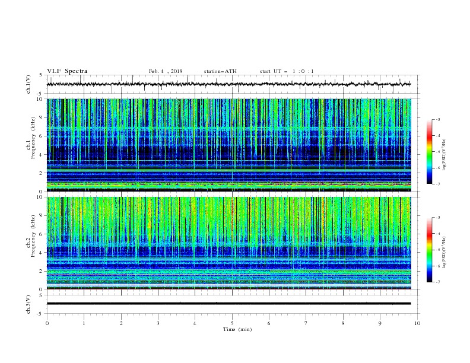Select the date text 'Feb. 4, 2018'
The height and width of the screenshot is (363, 470).
(x=166, y=71)
